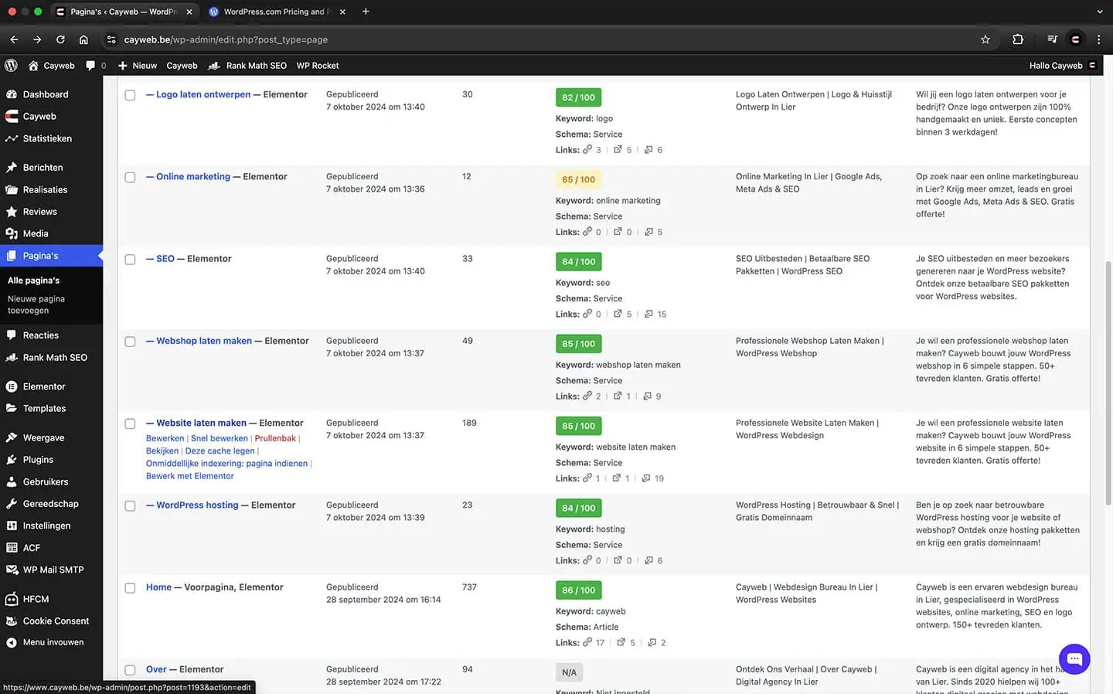
Task: Tick the checkbox for Website laten maken
Action: 130,424
